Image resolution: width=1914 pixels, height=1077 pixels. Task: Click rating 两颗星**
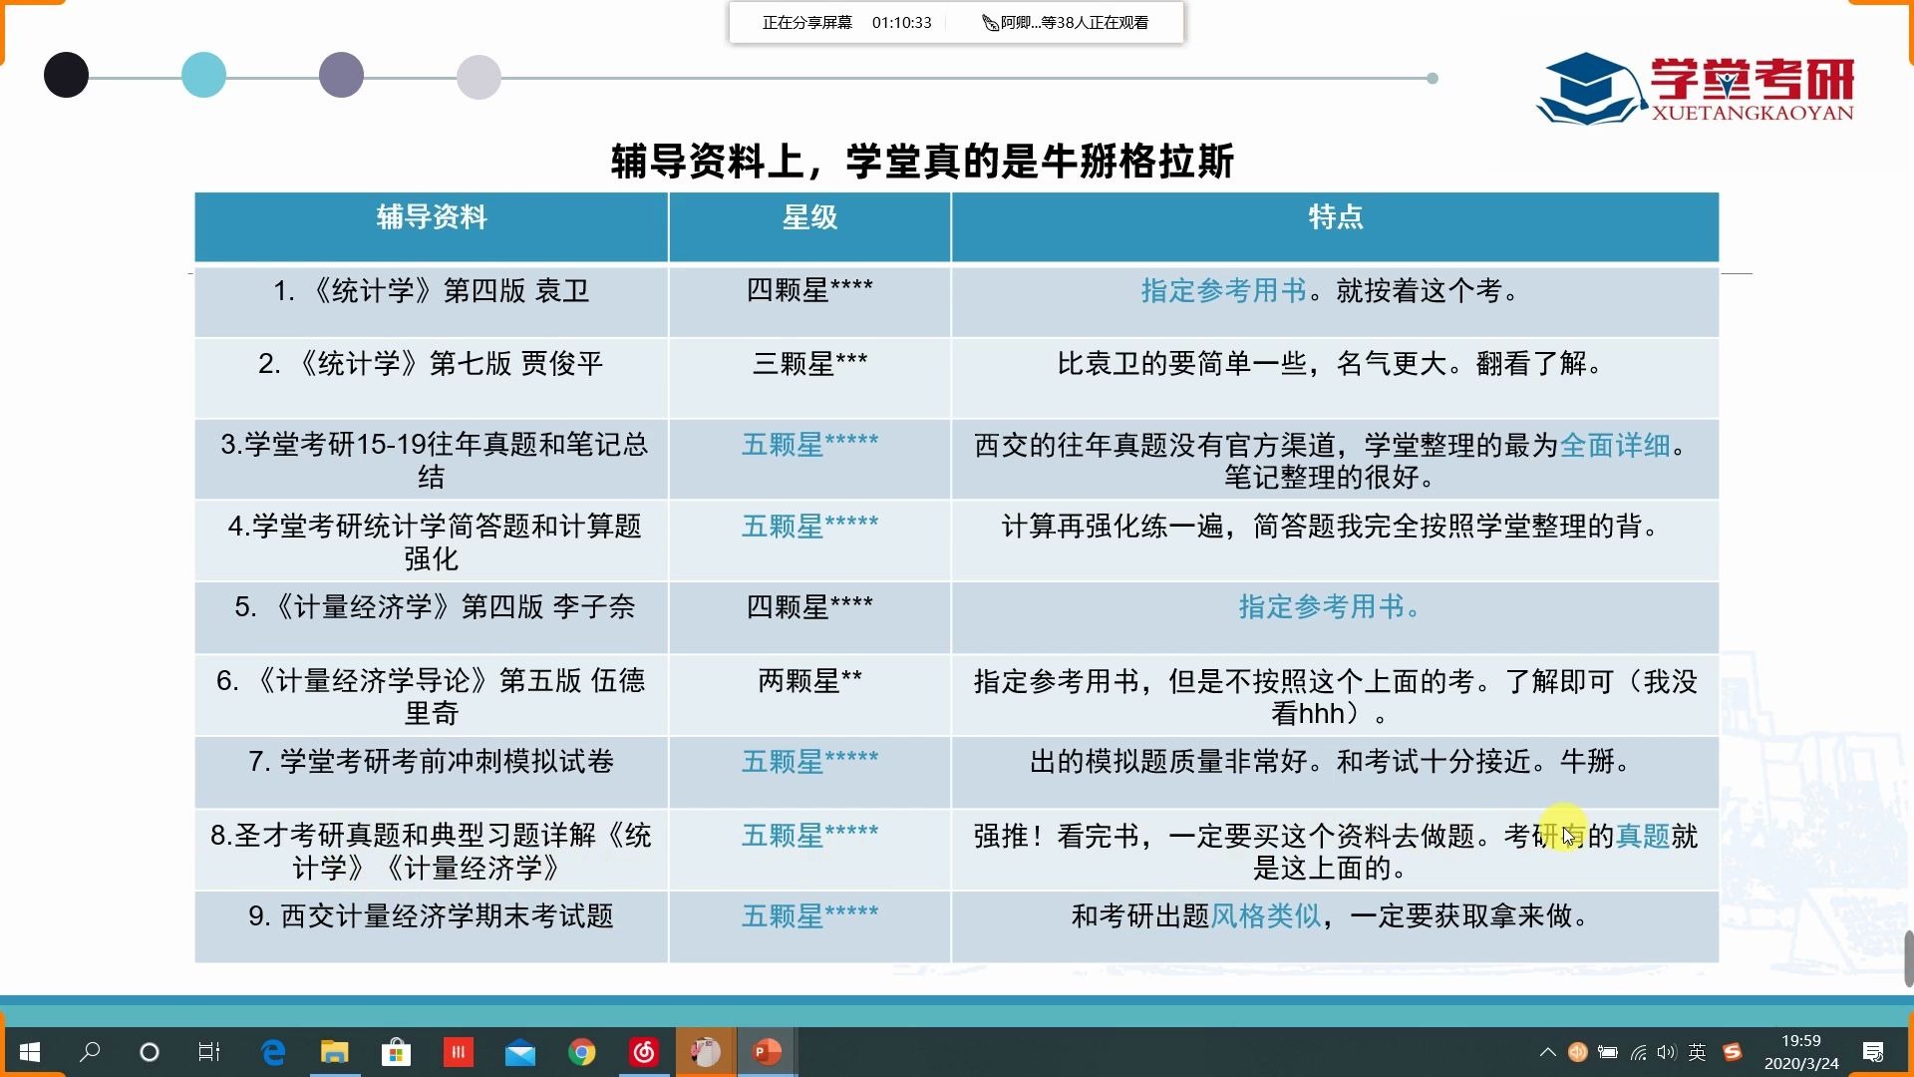[x=809, y=681]
